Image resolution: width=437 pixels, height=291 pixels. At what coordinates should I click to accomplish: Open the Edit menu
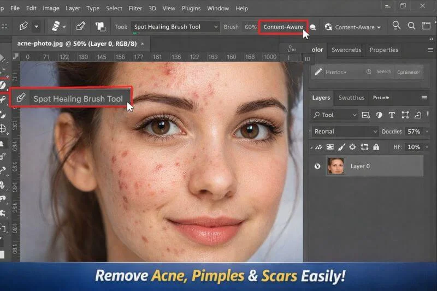tap(31, 8)
